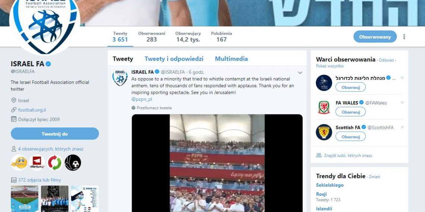The image size is (425, 212).
Task: Toggle the Obserwowany follow button
Action: (375, 37)
